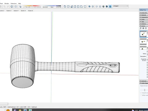Select the first scene thumbnail

pyautogui.click(x=143, y=34)
